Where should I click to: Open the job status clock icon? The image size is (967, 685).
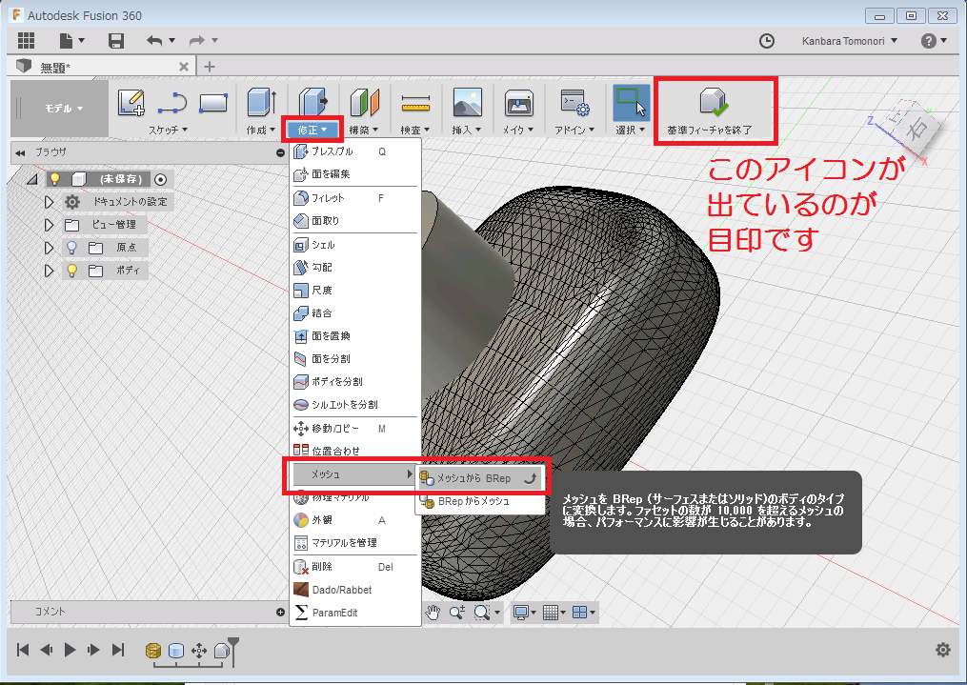point(767,41)
